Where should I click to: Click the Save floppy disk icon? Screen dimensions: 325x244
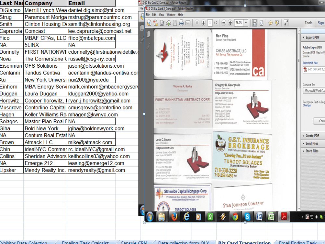[x=175, y=23]
